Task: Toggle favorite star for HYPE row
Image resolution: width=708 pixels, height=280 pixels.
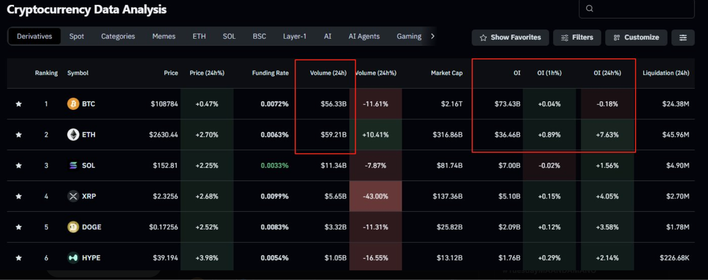Action: point(19,258)
